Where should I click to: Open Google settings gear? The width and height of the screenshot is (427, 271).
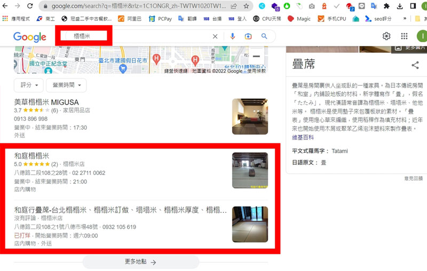[386, 36]
